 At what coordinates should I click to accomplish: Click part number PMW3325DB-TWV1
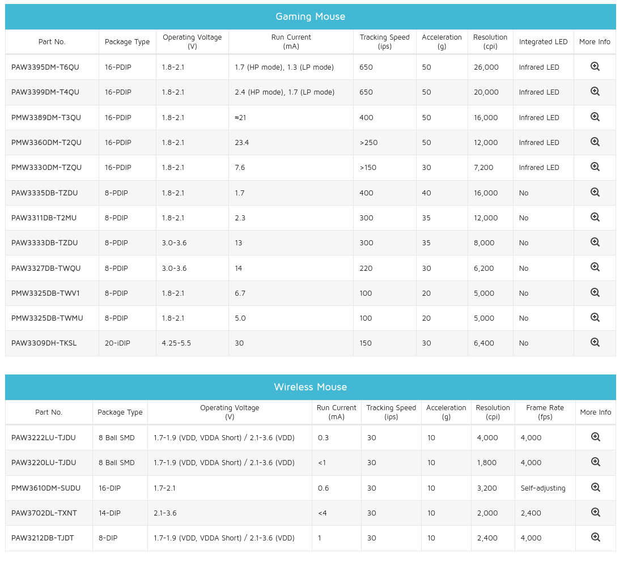click(x=45, y=293)
